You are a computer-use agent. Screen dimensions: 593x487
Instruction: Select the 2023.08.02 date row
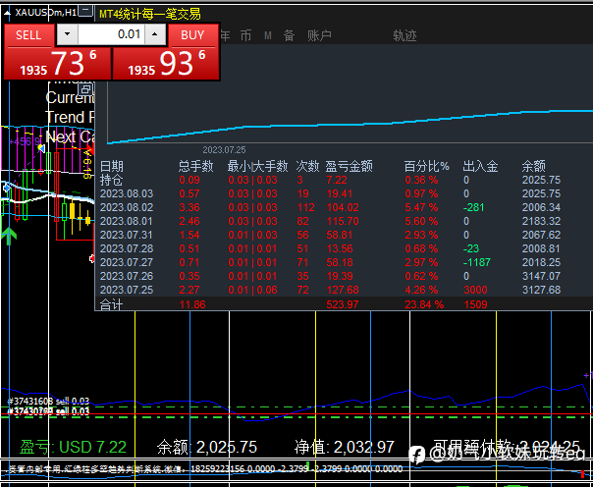(x=127, y=207)
